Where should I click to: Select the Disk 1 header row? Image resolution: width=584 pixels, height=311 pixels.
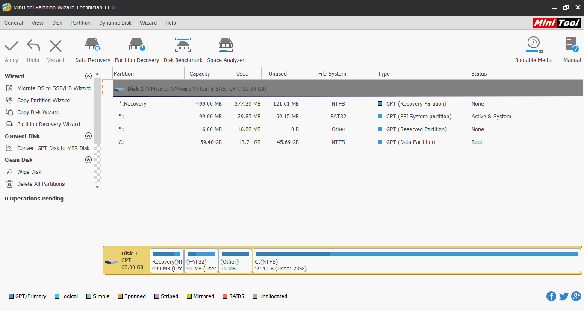tap(348, 88)
